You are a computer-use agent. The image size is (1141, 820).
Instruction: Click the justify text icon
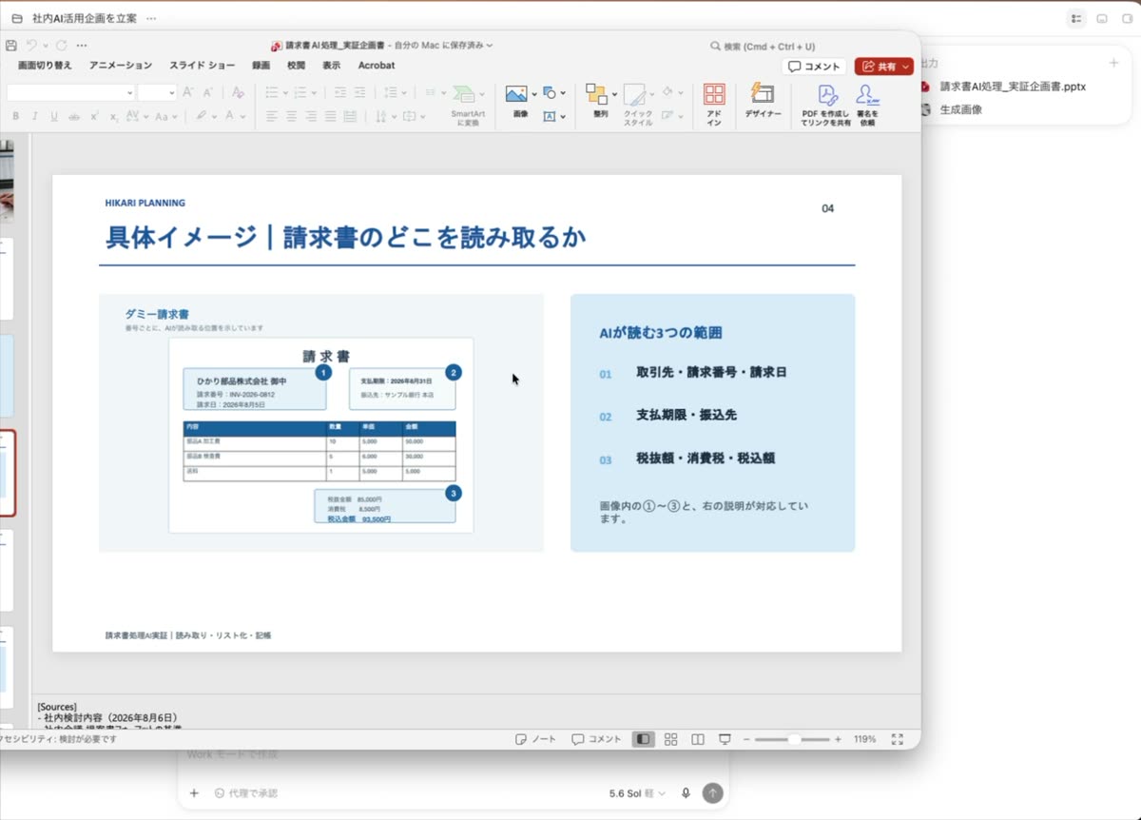[331, 116]
